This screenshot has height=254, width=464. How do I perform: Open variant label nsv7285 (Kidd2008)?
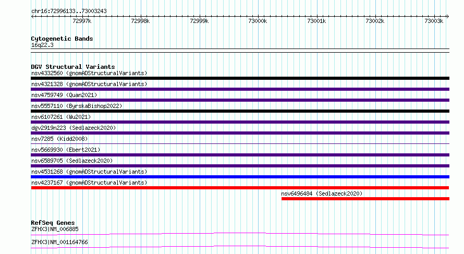(59, 139)
